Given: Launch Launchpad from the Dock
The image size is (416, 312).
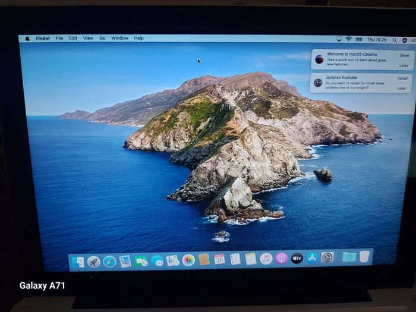Looking at the screenshot, I should [x=94, y=262].
